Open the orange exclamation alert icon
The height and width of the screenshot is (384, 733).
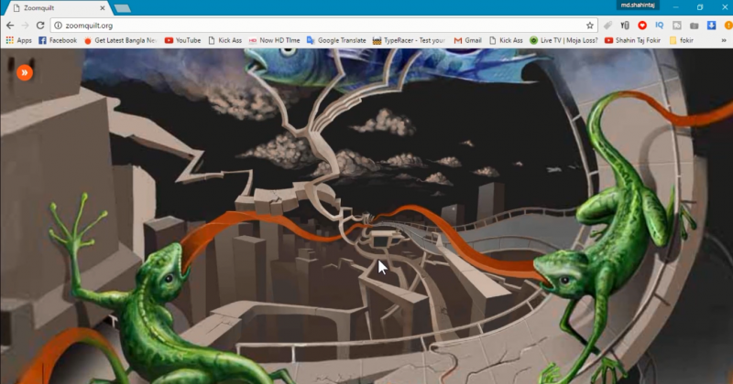(728, 26)
